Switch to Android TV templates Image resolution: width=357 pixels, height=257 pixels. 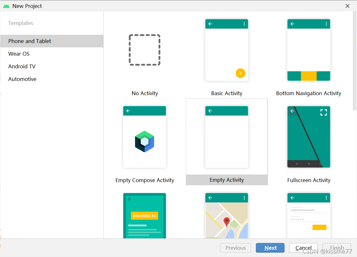tap(52, 66)
